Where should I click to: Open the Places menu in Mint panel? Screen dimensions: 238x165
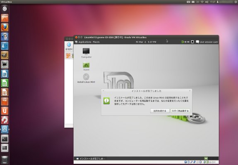(96, 42)
